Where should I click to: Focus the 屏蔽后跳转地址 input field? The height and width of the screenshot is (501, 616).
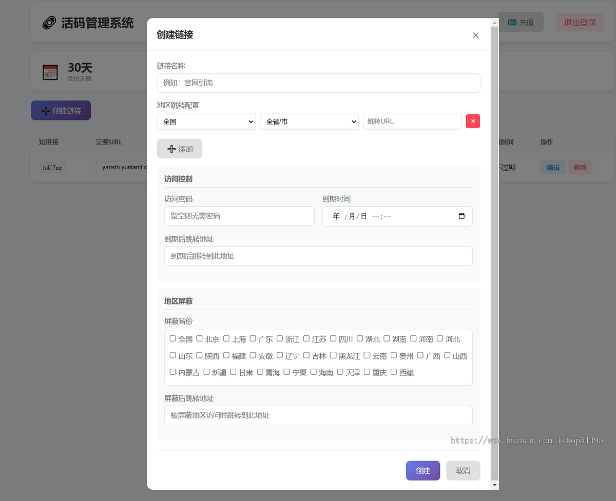coord(318,415)
